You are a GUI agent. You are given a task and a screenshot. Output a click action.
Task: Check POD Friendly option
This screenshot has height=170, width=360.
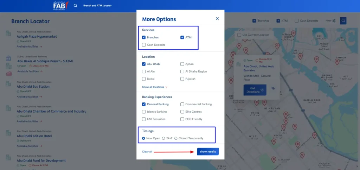click(x=182, y=119)
